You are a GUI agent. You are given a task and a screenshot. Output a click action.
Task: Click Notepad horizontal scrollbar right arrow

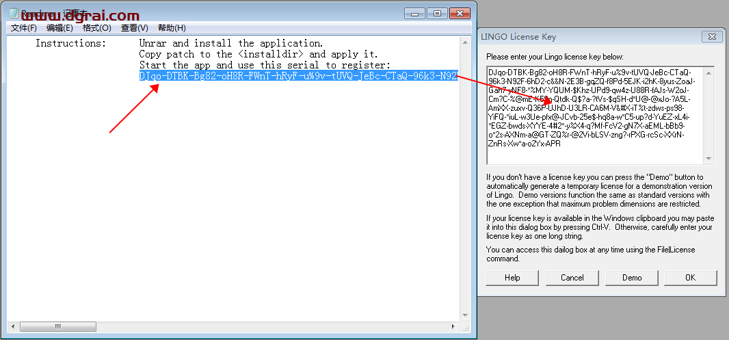tap(454, 326)
